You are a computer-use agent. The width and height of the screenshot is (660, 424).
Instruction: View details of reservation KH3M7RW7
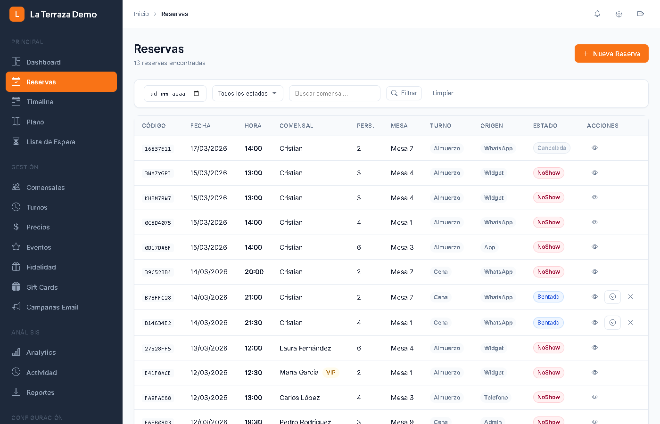click(x=595, y=197)
